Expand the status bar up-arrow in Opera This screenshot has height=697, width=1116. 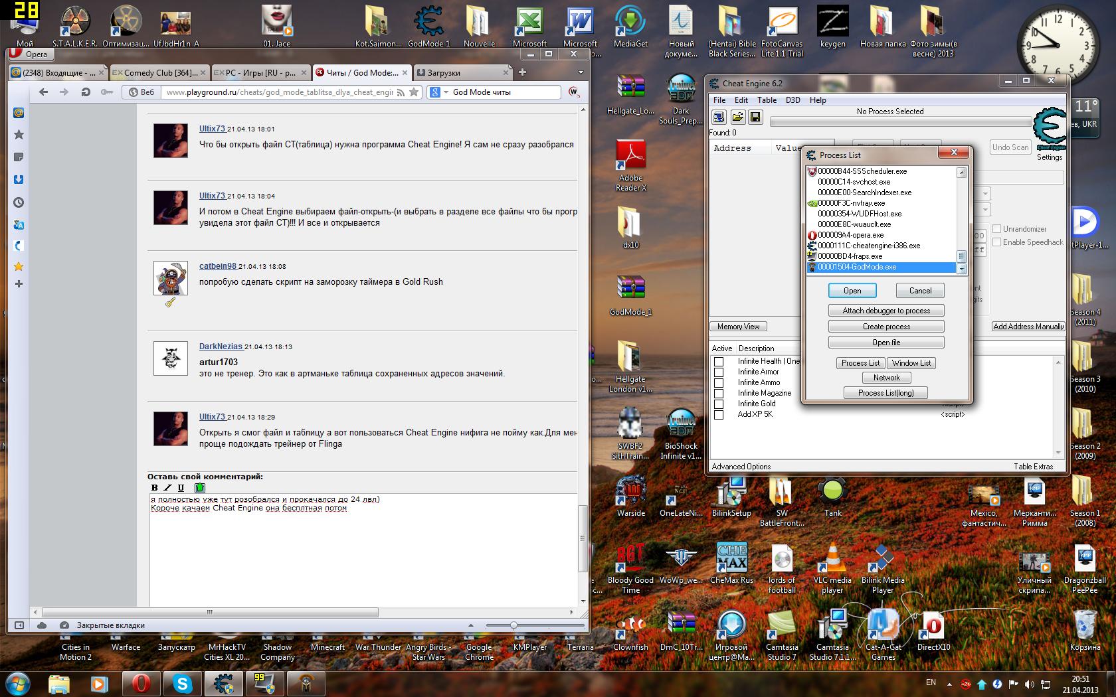[x=471, y=625]
